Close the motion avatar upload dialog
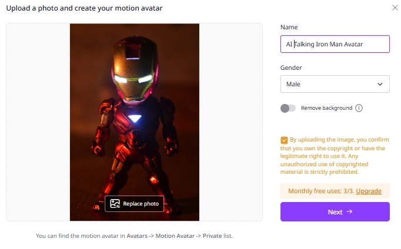 point(394,8)
